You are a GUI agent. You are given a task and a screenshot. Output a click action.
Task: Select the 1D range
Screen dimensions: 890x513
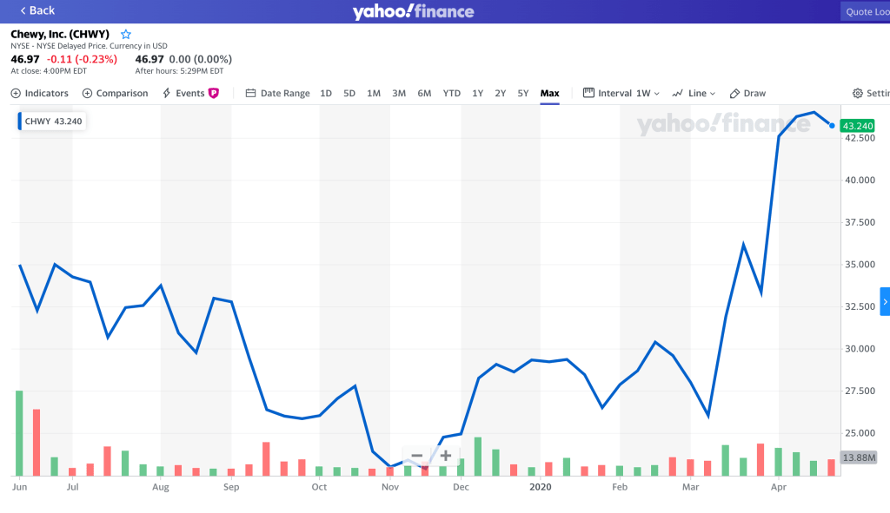[x=326, y=93]
